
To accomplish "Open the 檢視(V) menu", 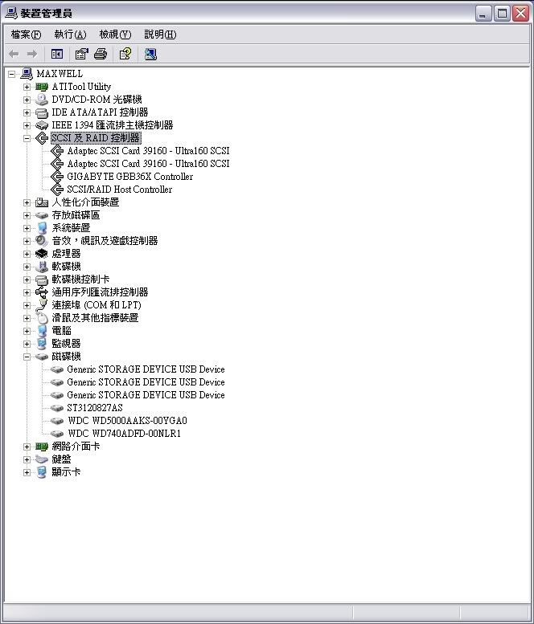I will click(x=114, y=35).
